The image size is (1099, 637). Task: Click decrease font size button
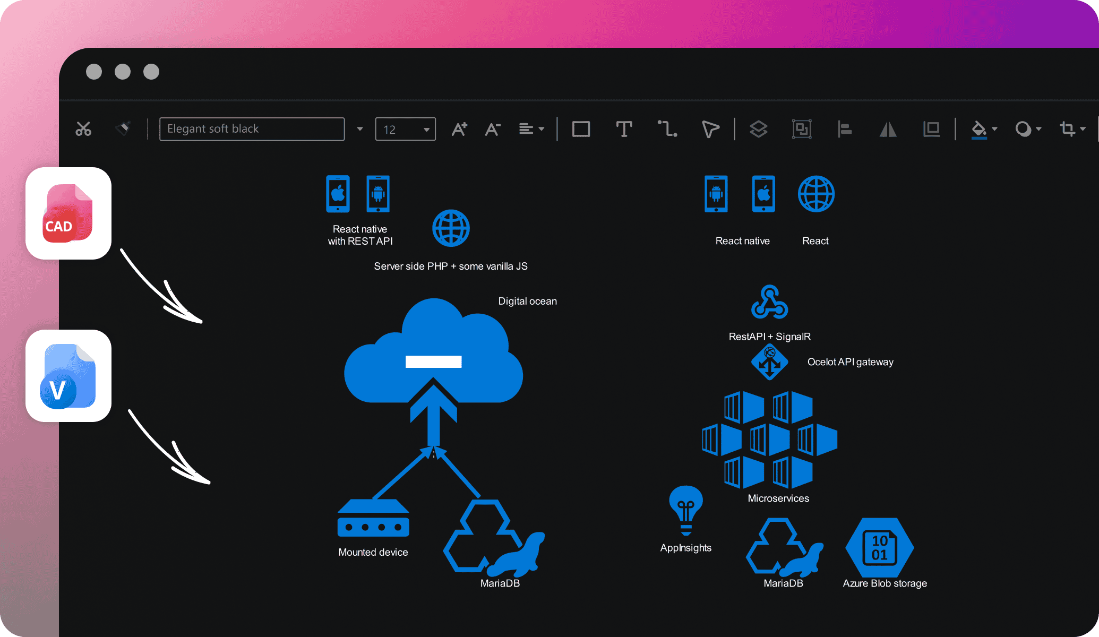(x=494, y=128)
